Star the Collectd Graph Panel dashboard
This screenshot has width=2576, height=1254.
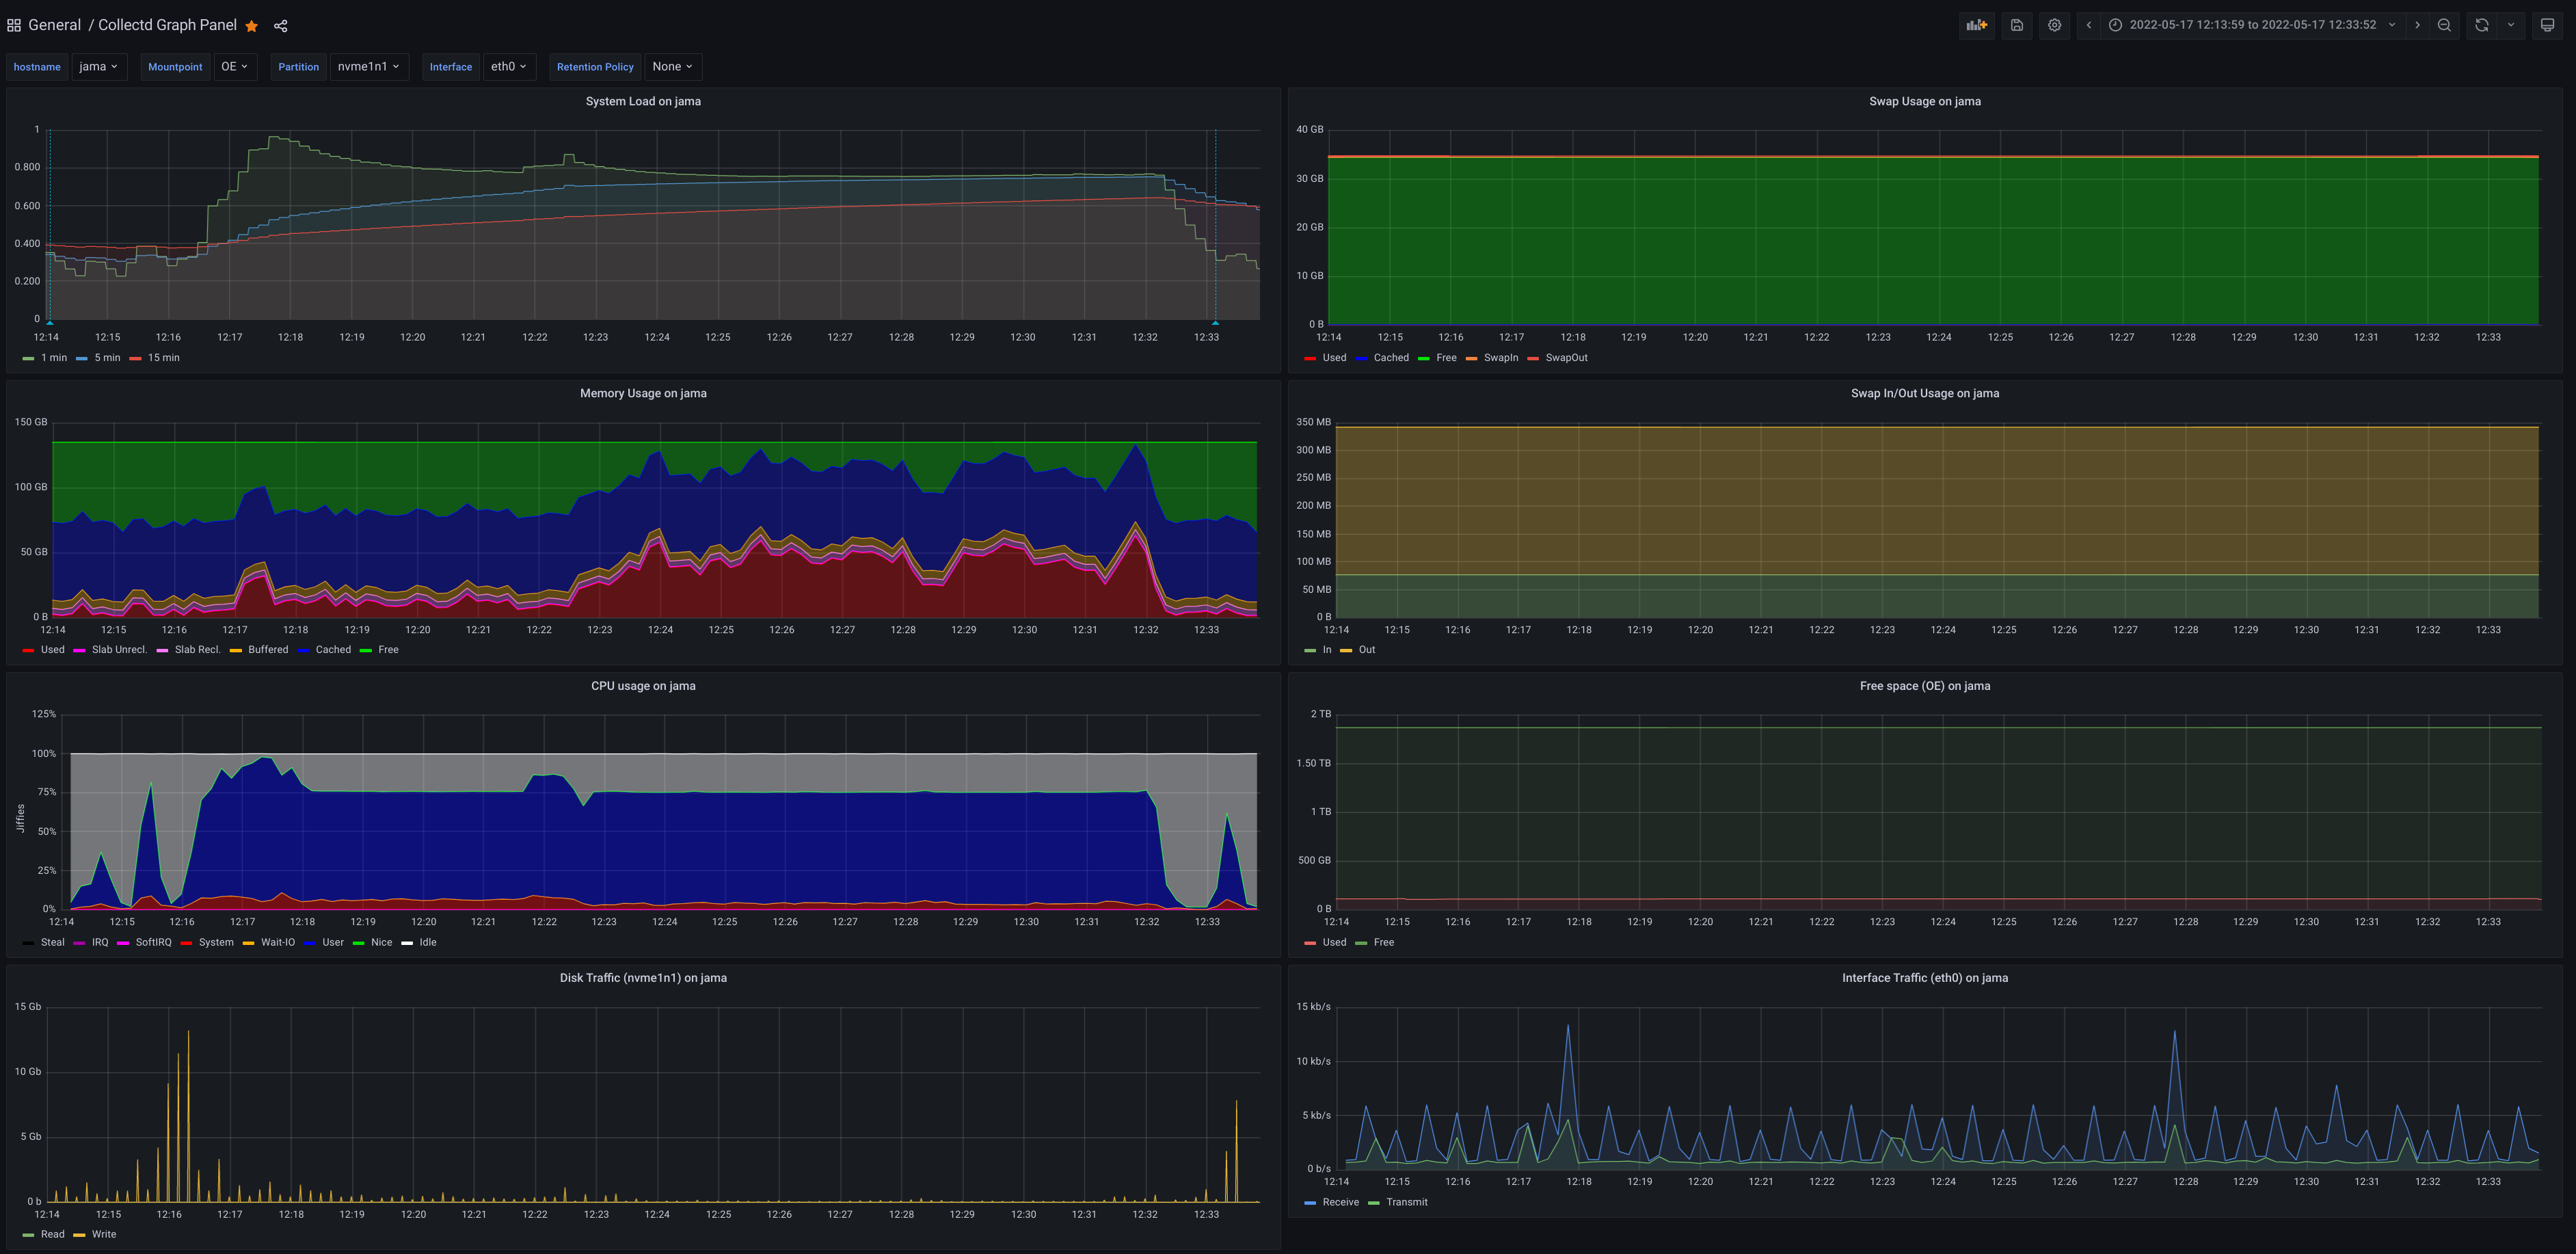point(252,26)
